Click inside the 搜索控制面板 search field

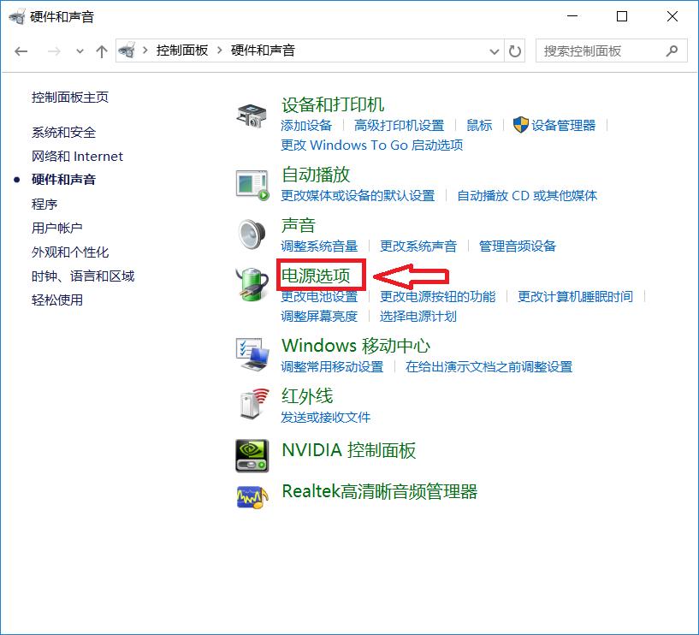point(599,50)
